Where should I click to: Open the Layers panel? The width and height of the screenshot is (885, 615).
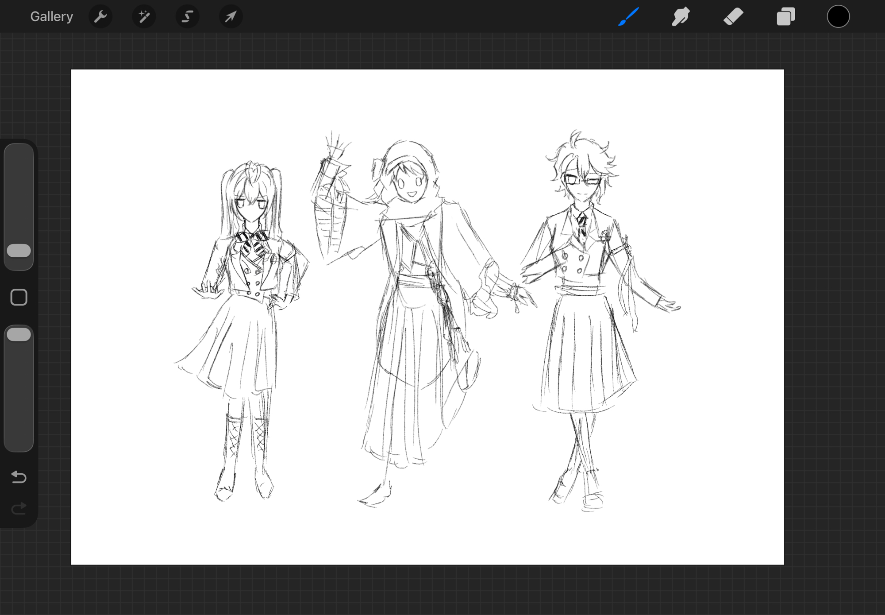click(785, 17)
